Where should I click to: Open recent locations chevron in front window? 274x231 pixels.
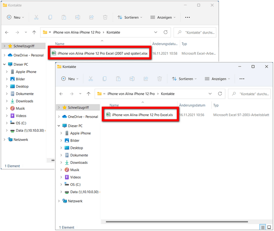click(80, 94)
